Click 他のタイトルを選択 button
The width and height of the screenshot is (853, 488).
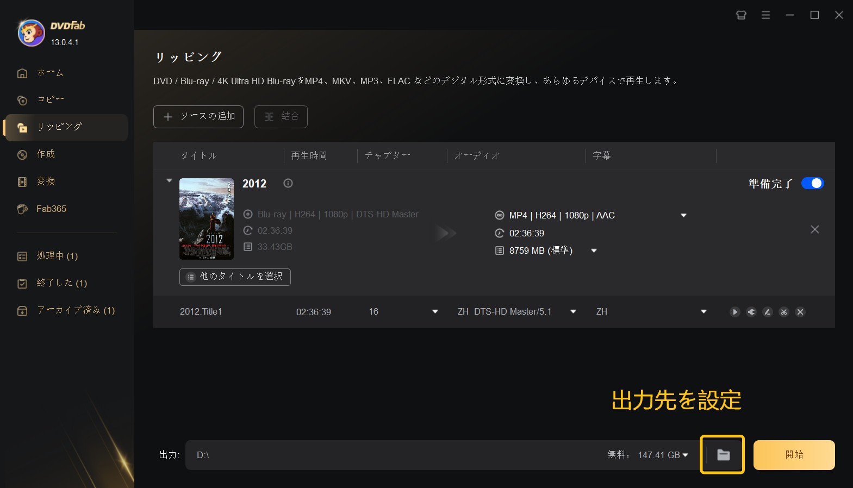(x=235, y=277)
